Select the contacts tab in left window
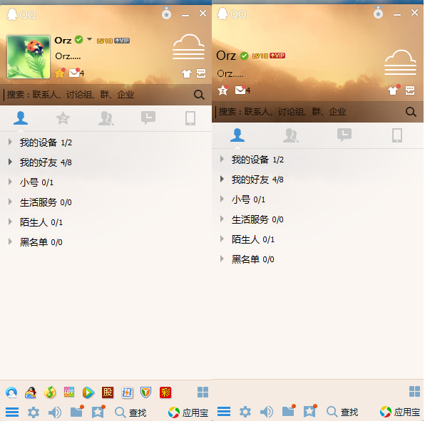The image size is (425, 421). 21,118
